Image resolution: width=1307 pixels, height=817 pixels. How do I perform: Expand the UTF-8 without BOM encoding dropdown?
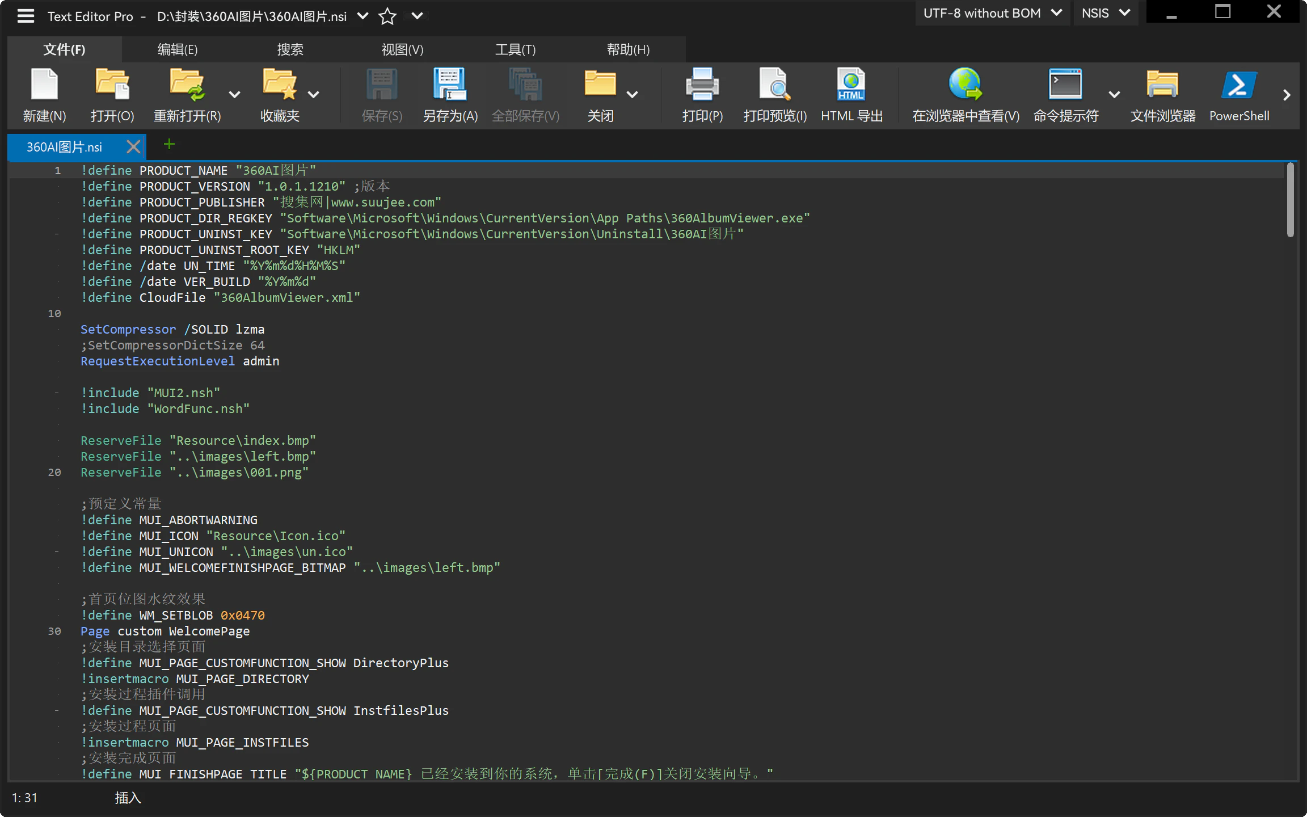(x=992, y=13)
